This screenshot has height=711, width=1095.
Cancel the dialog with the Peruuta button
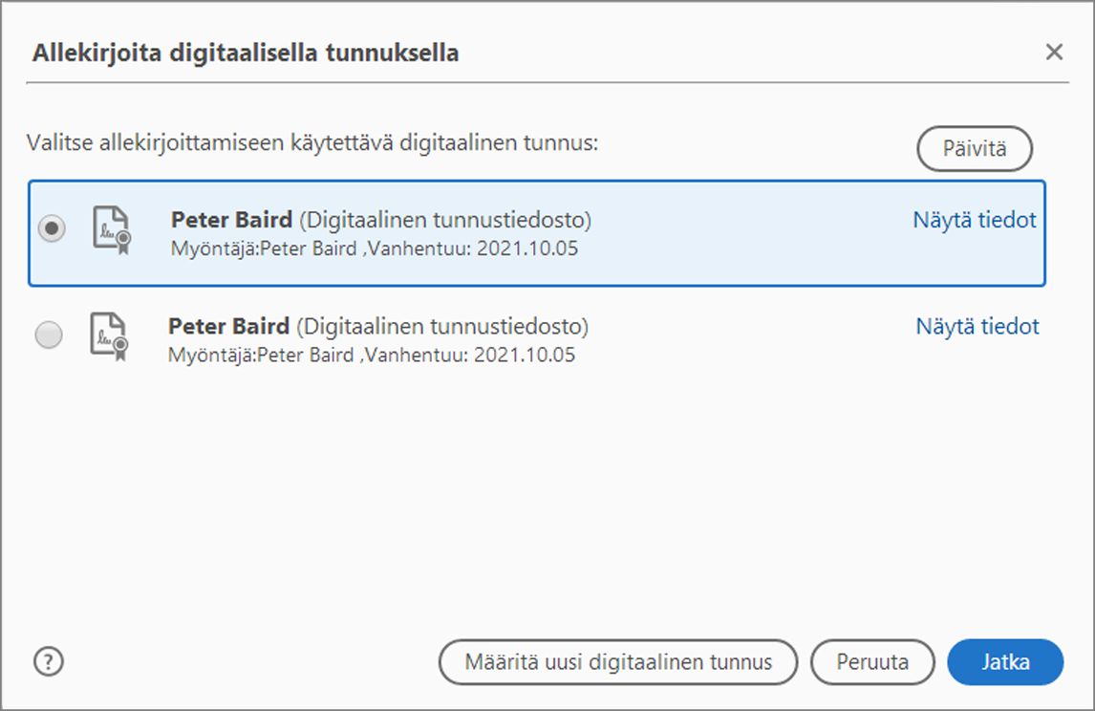point(872,661)
